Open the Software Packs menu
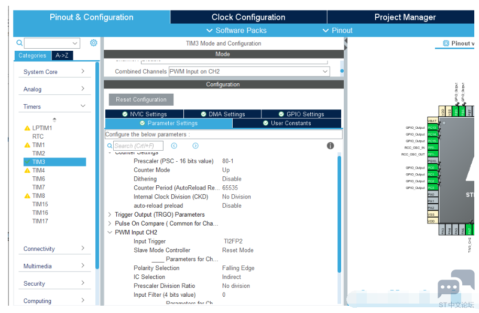479x313 pixels. 236,30
